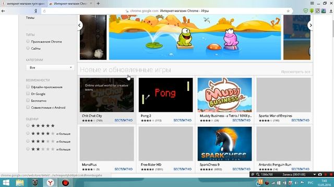Open the red recorder app in taskbar
This screenshot has height=187, width=334.
coord(65,182)
